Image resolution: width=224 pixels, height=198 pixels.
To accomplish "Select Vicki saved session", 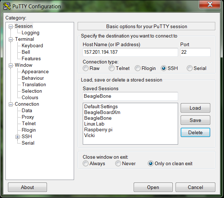I will point(90,135).
